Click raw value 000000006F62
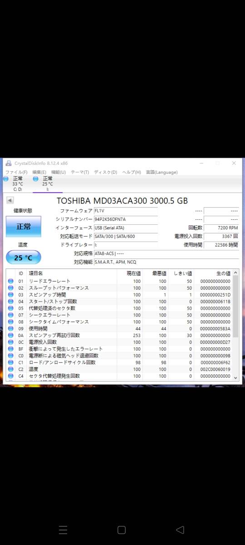245x545 pixels. pos(216,362)
